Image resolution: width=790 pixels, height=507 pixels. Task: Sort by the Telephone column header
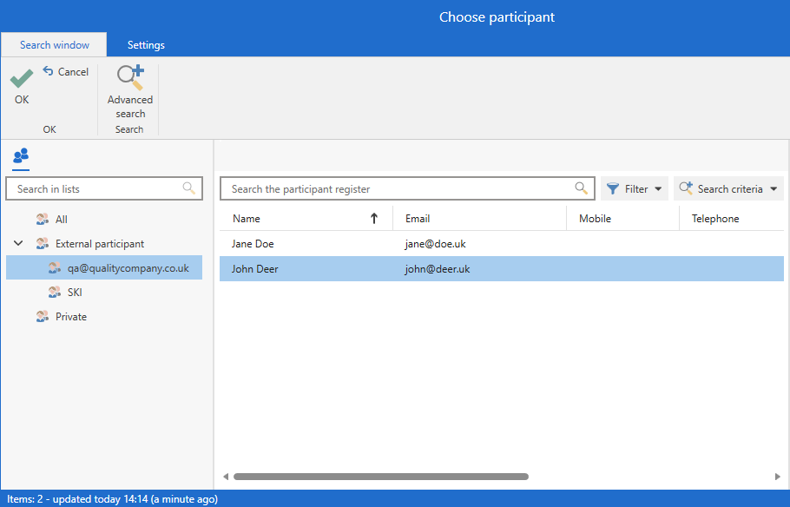[x=732, y=218]
